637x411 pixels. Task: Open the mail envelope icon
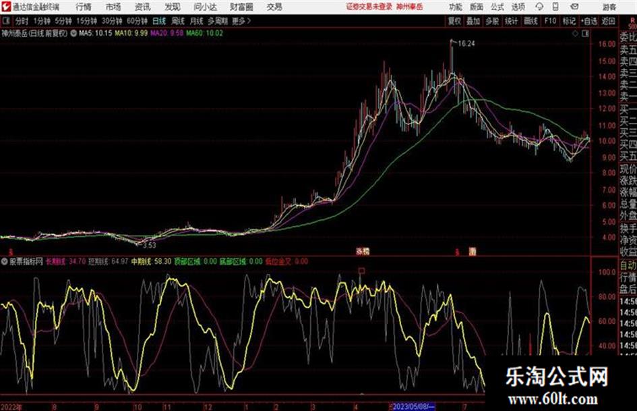tap(574, 7)
